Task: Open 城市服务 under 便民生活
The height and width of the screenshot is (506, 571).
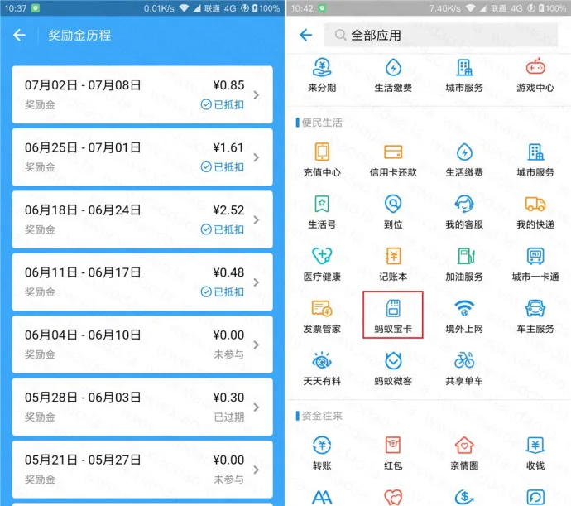Action: 535,152
